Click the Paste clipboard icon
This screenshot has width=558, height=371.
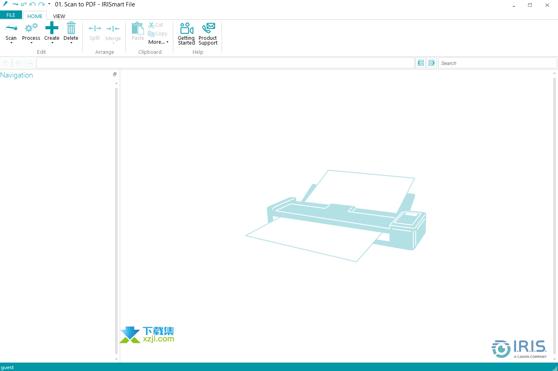(137, 28)
